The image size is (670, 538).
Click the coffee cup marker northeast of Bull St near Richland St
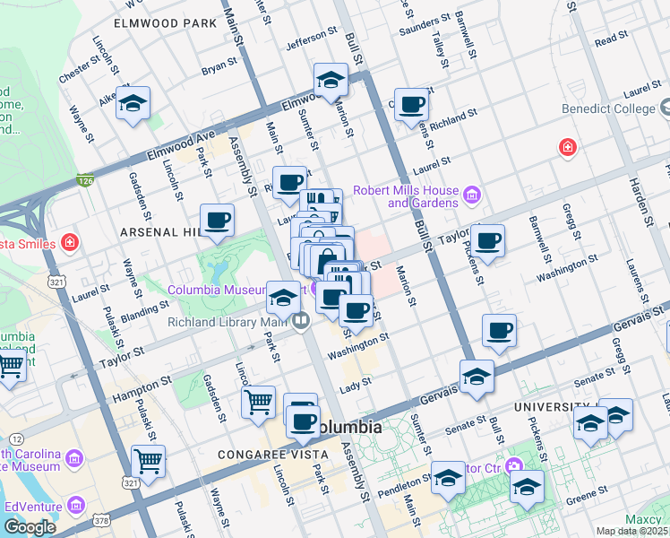[411, 106]
